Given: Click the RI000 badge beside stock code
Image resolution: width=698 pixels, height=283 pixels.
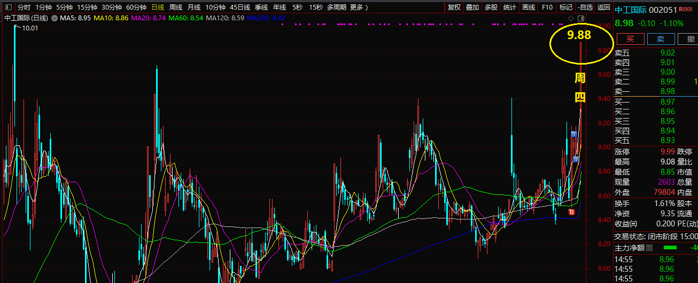Looking at the screenshot, I should coord(686,10).
